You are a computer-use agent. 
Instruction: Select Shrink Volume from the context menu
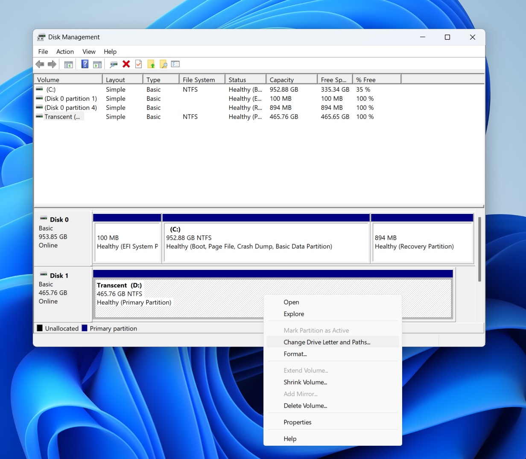click(305, 382)
